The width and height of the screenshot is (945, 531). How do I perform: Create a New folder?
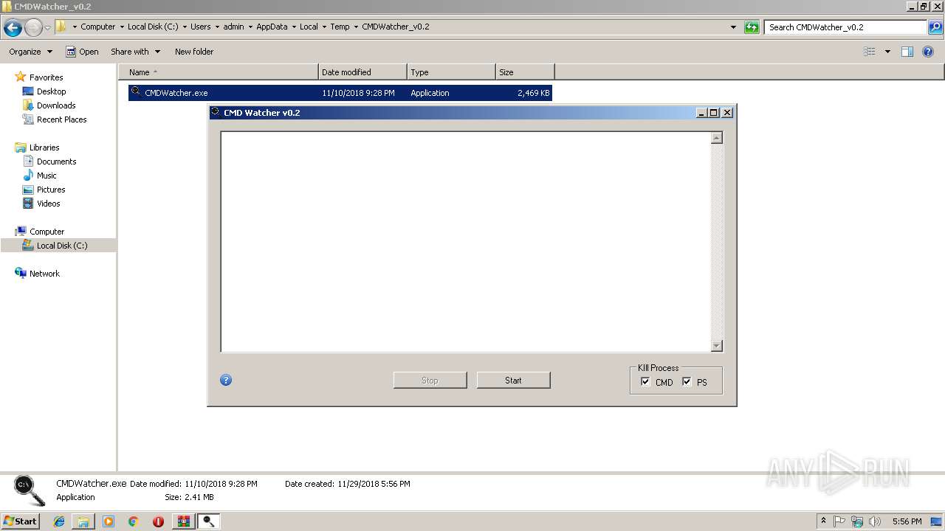point(194,52)
